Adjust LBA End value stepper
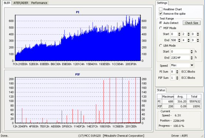The height and width of the screenshot is (138, 205). coord(192,58)
